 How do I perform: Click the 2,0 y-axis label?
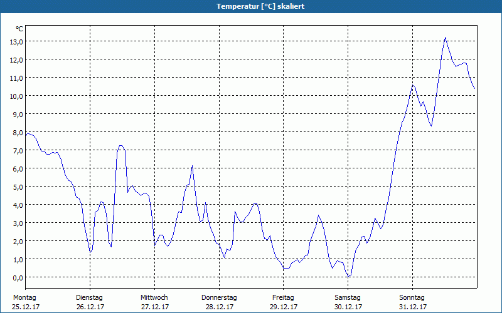pyautogui.click(x=19, y=242)
